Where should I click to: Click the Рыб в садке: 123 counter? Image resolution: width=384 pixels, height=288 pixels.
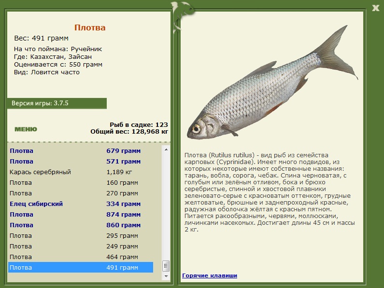pyautogui.click(x=139, y=125)
